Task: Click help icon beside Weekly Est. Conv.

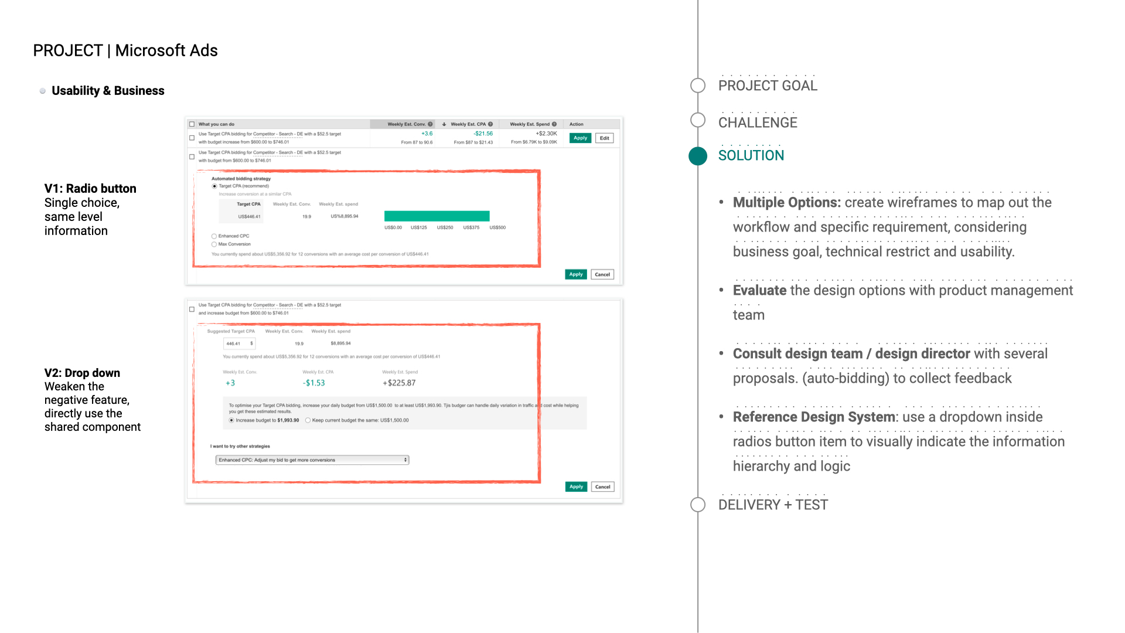Action: (430, 124)
